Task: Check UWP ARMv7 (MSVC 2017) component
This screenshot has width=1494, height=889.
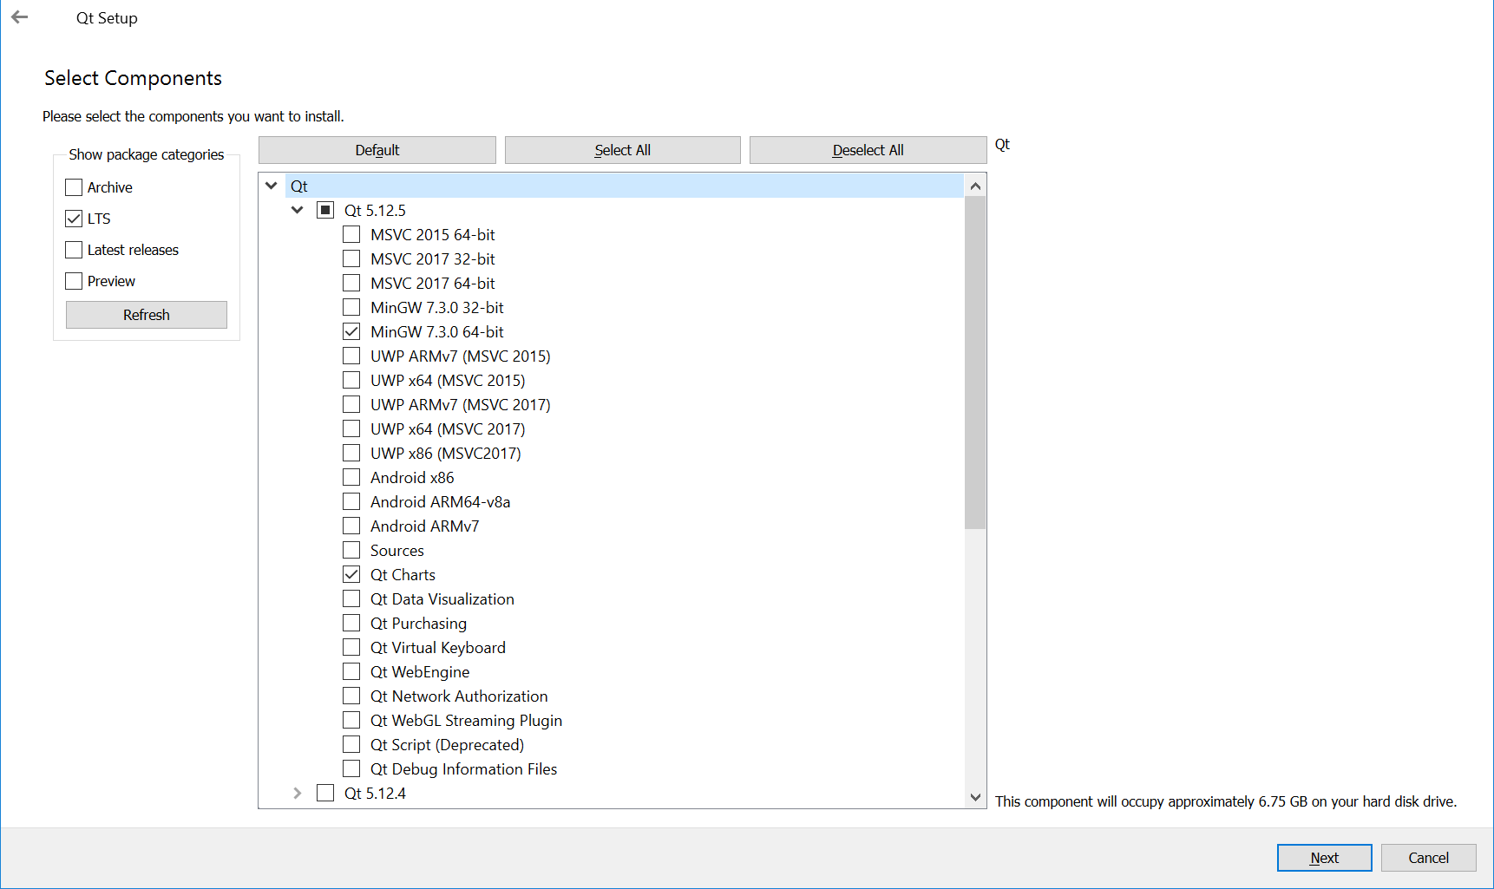Action: pos(351,404)
